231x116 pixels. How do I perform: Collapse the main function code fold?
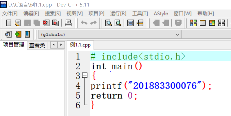click(85, 75)
